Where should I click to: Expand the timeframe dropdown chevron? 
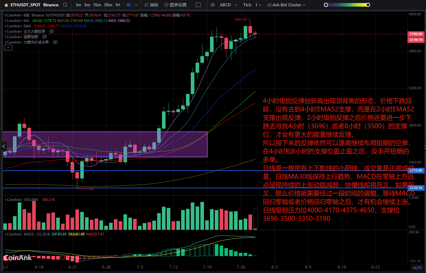tap(136, 5)
